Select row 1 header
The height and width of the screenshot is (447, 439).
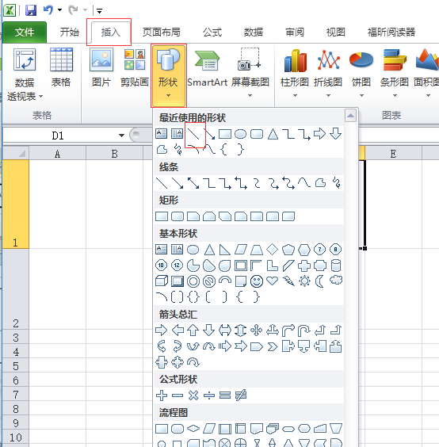pos(15,204)
